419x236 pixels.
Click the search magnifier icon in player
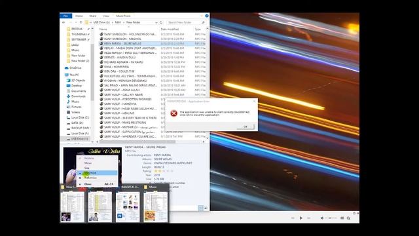click(348, 218)
